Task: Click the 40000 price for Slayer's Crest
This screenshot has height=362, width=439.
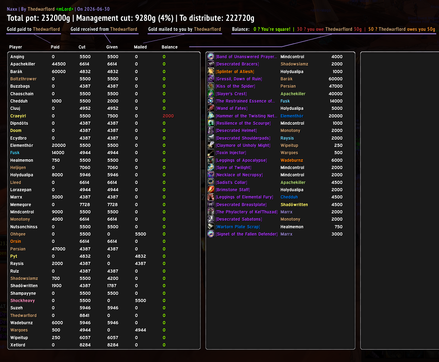Action: click(x=335, y=94)
